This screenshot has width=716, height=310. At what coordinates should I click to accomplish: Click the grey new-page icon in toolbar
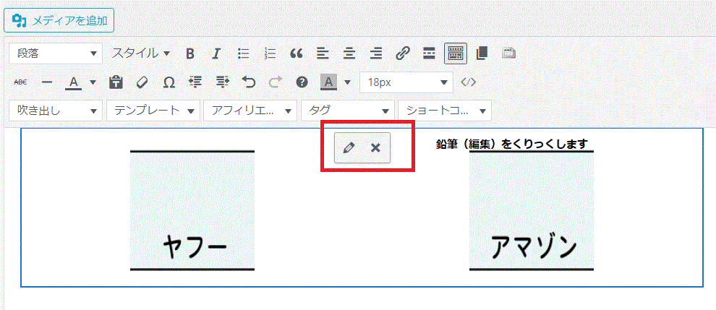coord(508,54)
